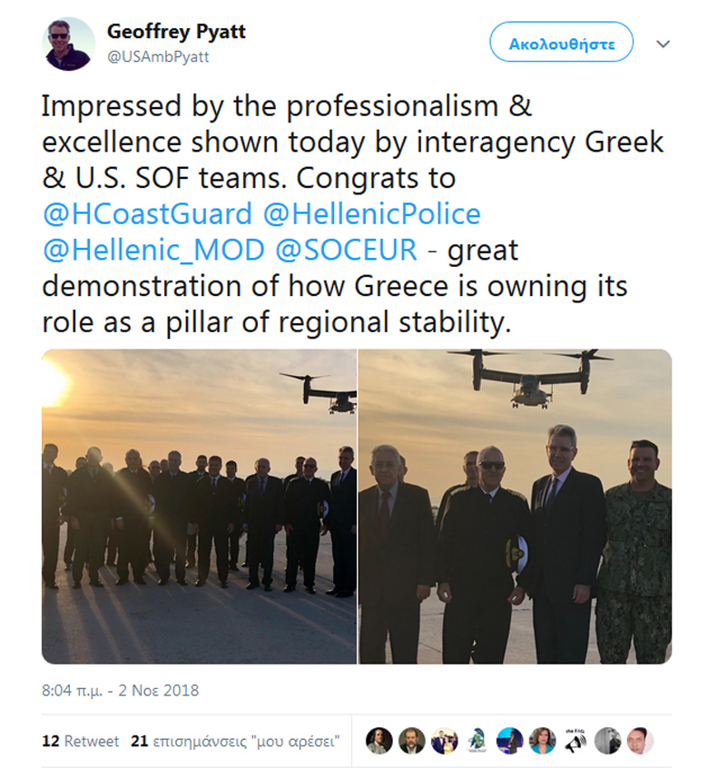Open the @SOCEUR mention
The image size is (708, 769).
pos(346,250)
